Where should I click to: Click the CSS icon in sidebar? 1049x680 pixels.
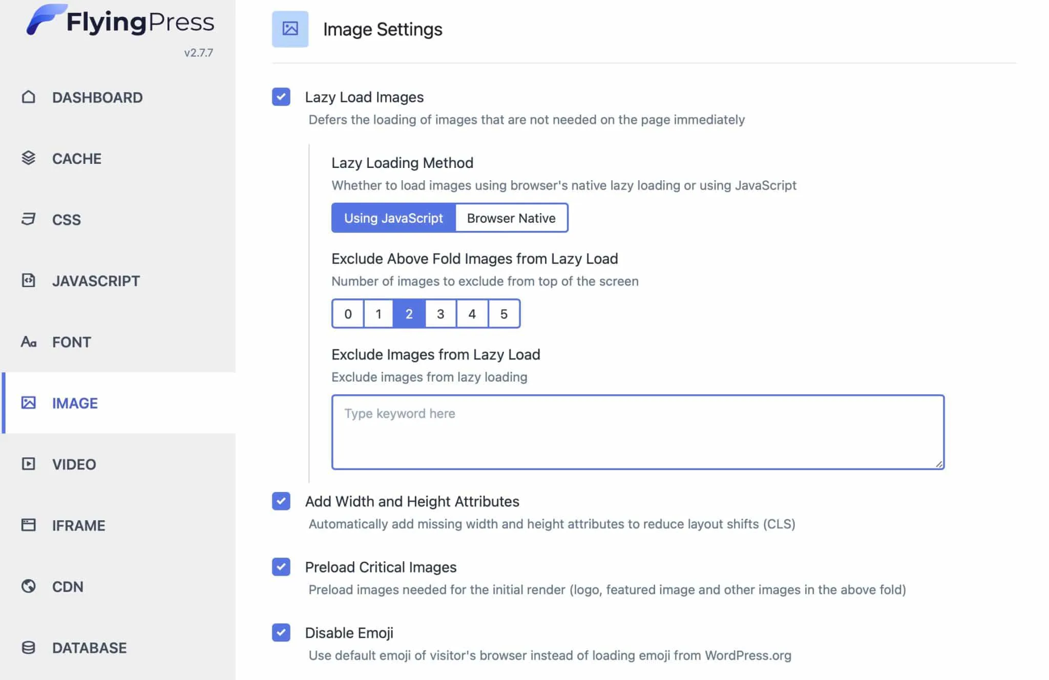point(29,219)
